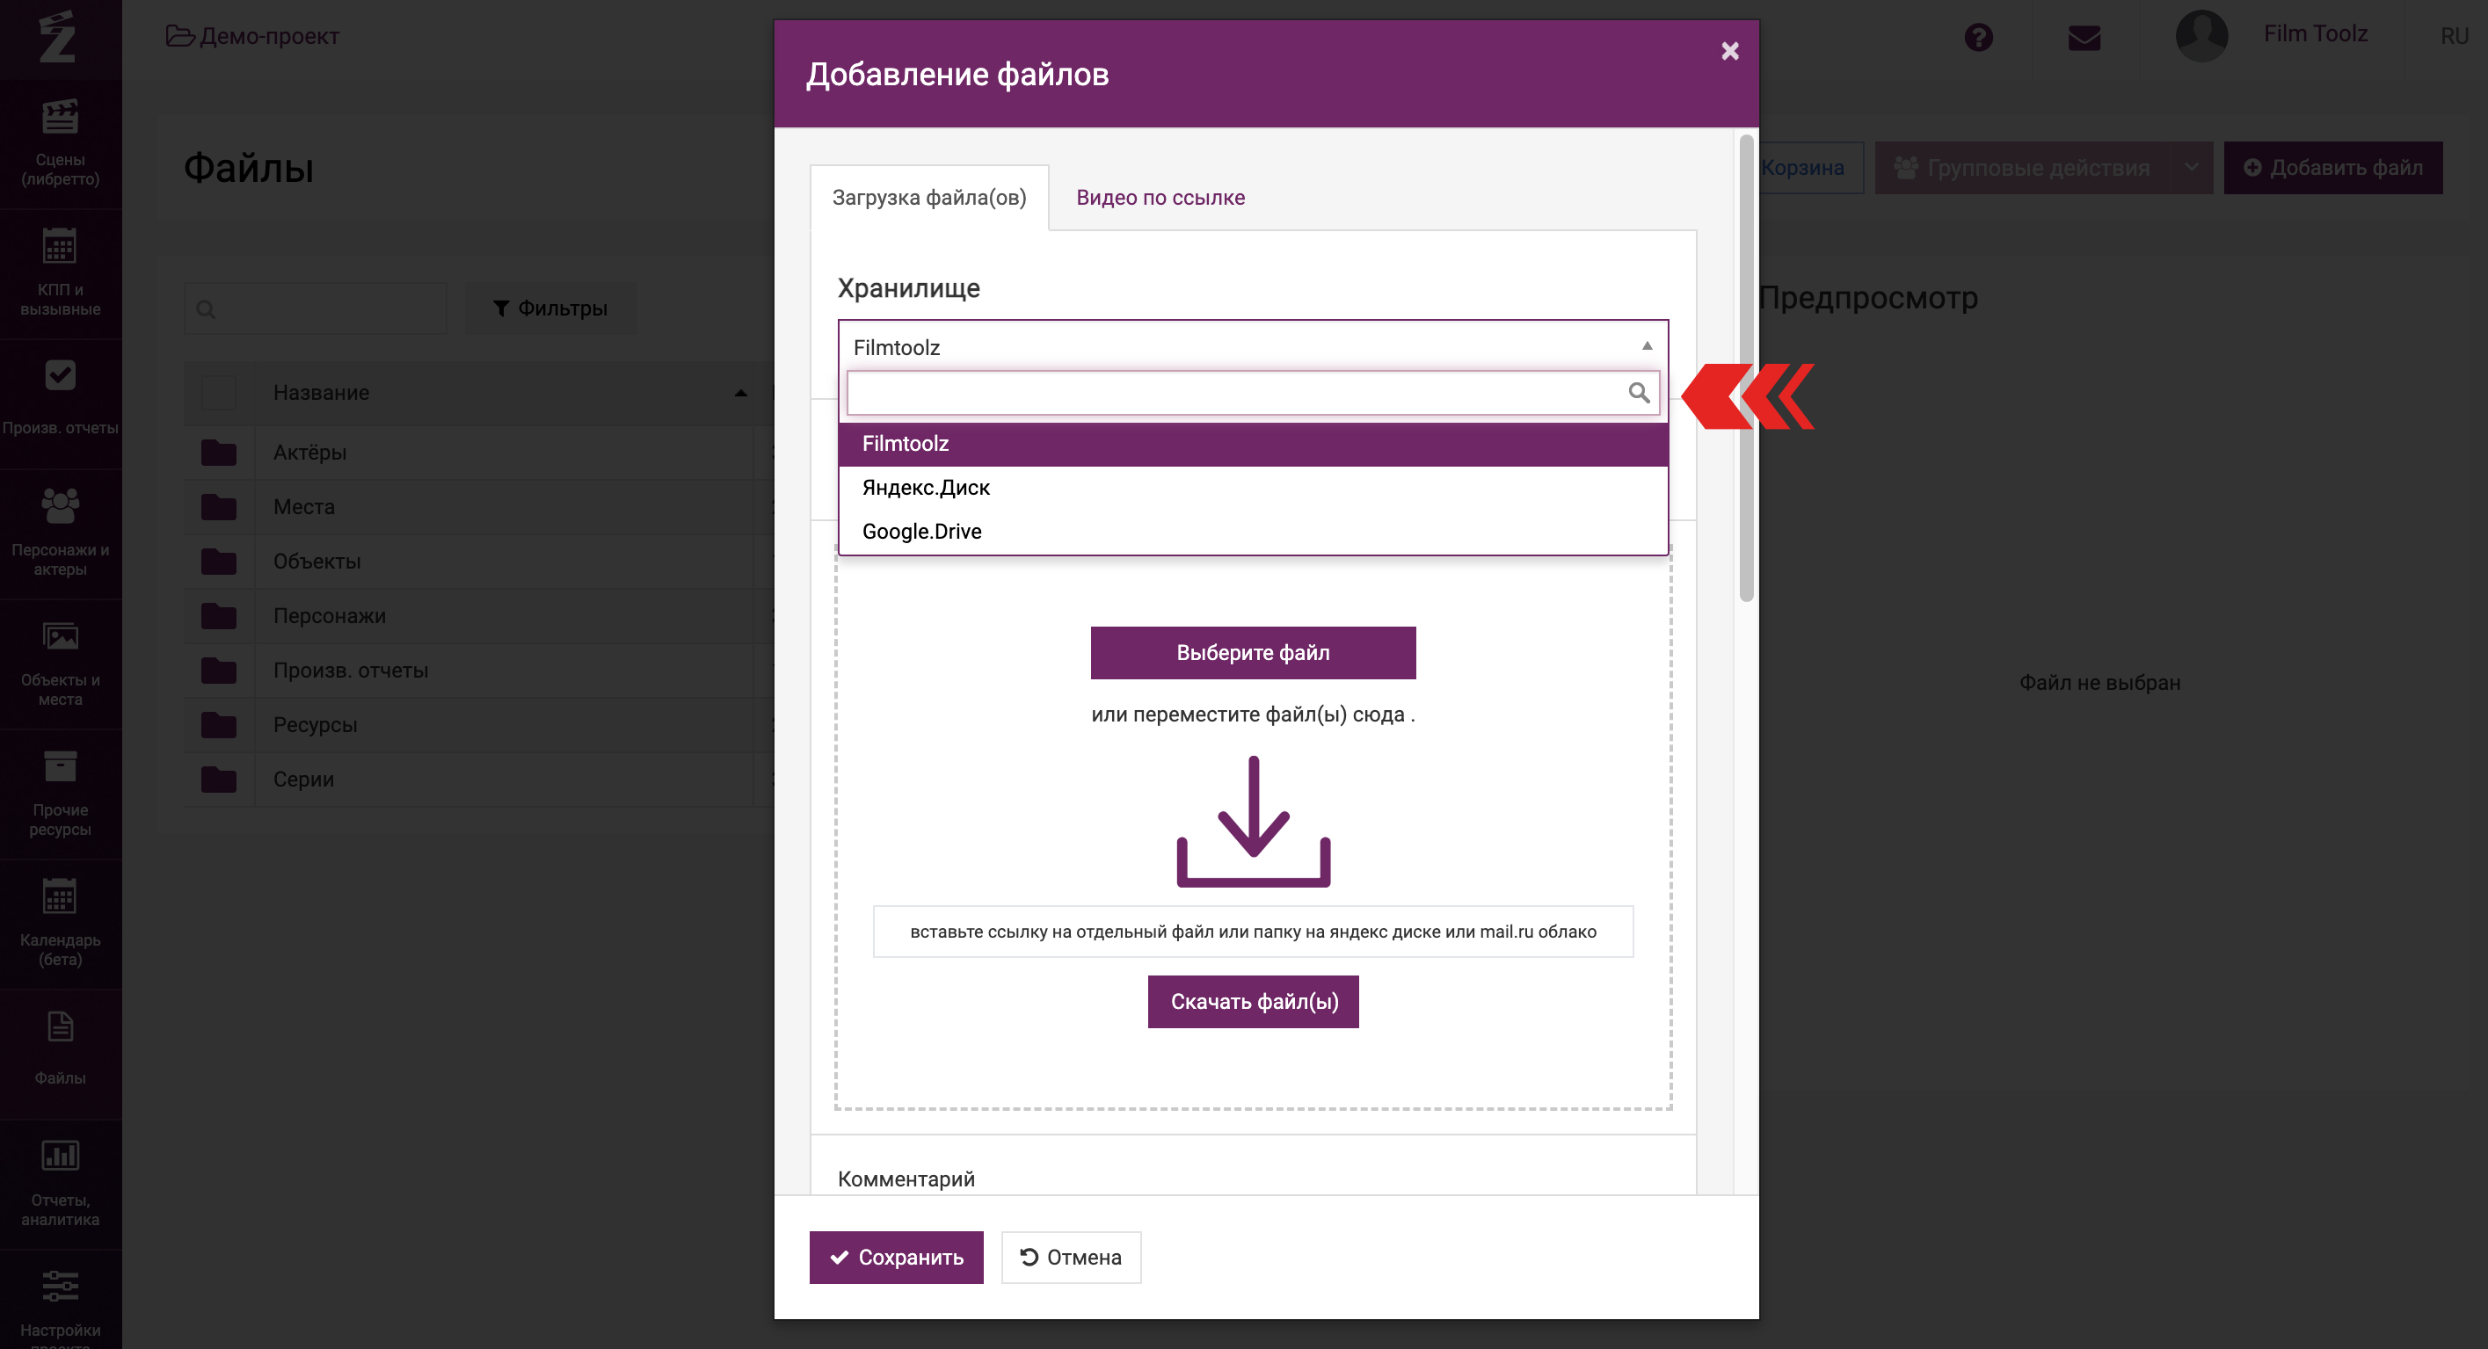The width and height of the screenshot is (2488, 1349).
Task: Open the messages envelope icon
Action: (x=2084, y=38)
